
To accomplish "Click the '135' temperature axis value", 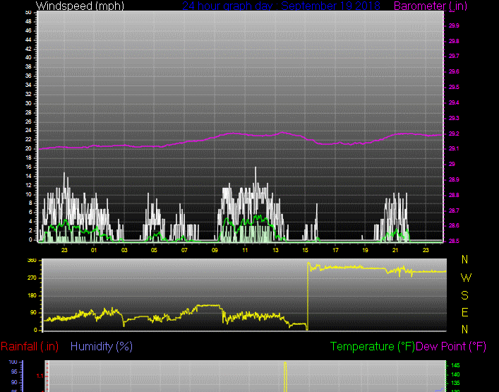I will 455,384.
